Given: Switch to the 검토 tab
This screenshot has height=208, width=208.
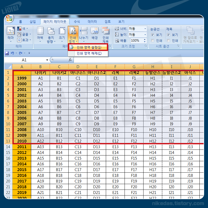Looking at the screenshot, I should point(107,22).
